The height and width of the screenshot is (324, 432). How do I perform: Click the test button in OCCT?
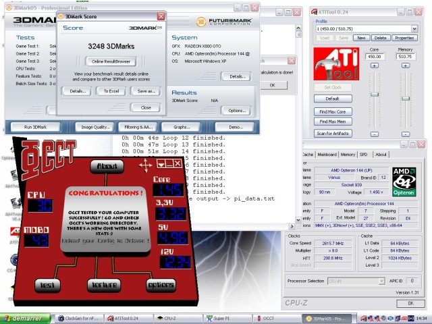tap(47, 285)
